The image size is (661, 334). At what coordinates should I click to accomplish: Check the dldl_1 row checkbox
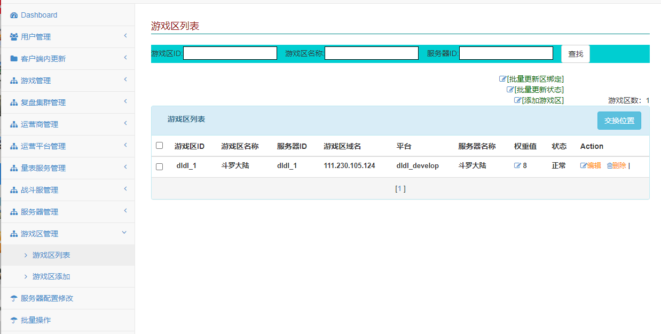159,166
